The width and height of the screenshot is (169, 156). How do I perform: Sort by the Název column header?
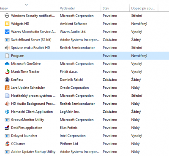4,8
